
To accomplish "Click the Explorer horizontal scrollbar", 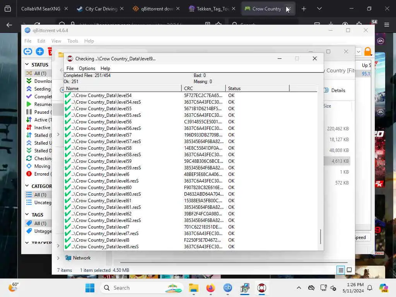I will click(234, 263).
